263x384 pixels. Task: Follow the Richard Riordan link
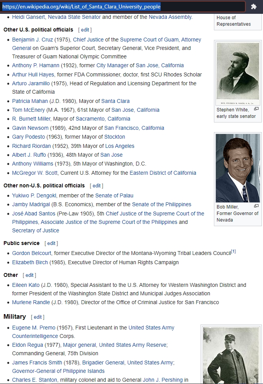(31, 146)
